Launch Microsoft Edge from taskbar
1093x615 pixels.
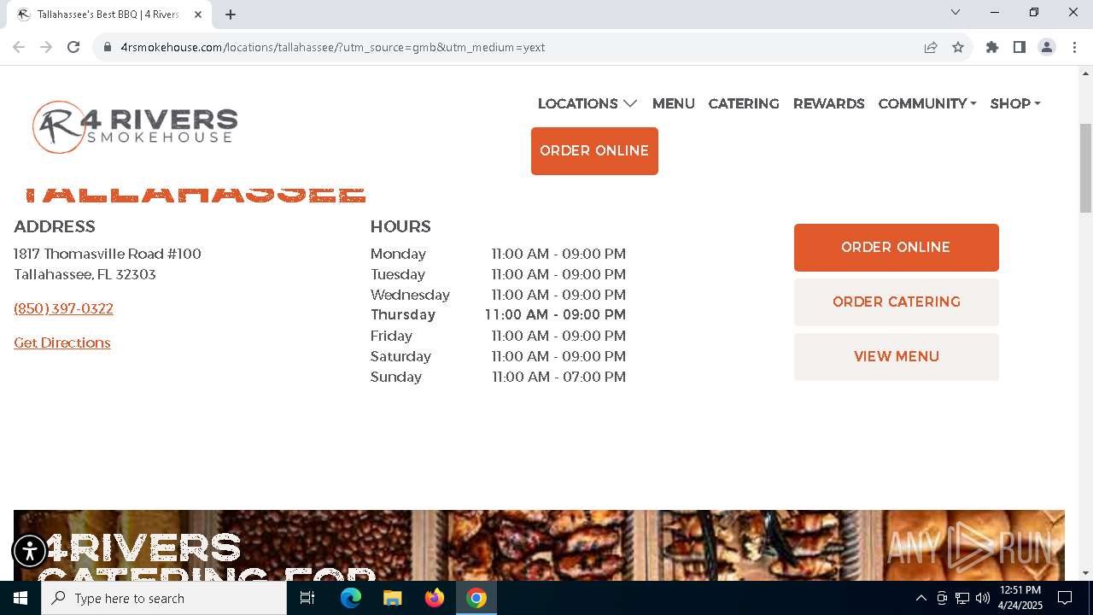pos(351,598)
